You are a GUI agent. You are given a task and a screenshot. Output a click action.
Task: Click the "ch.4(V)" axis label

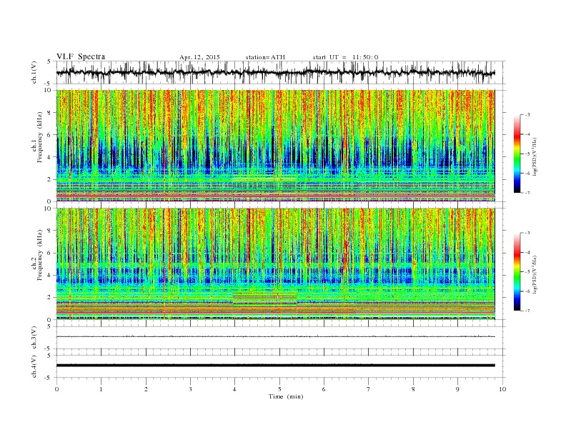point(34,366)
